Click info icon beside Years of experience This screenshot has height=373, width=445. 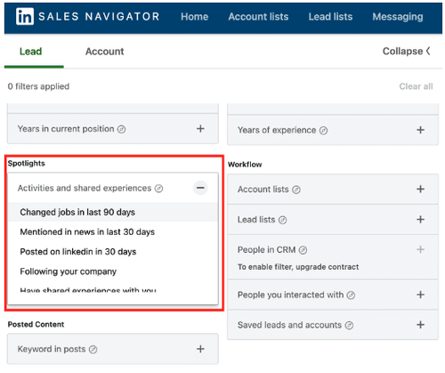click(323, 131)
